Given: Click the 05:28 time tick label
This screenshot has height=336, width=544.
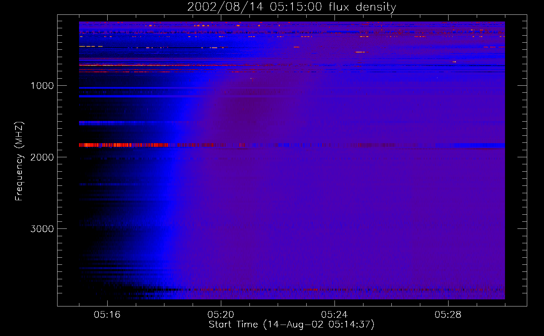Looking at the screenshot, I should [448, 315].
